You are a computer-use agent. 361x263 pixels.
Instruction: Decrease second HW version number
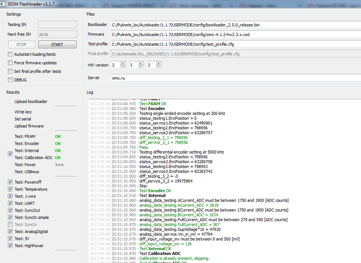[x=141, y=66]
